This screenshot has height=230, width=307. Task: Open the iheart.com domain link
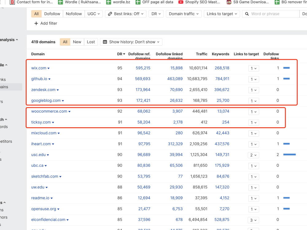[x=41, y=144]
